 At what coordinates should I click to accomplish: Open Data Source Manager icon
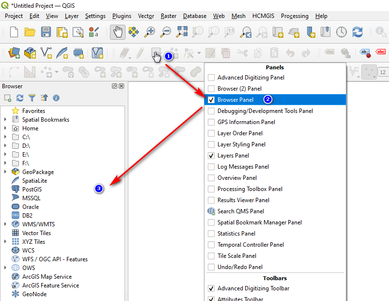click(x=14, y=53)
